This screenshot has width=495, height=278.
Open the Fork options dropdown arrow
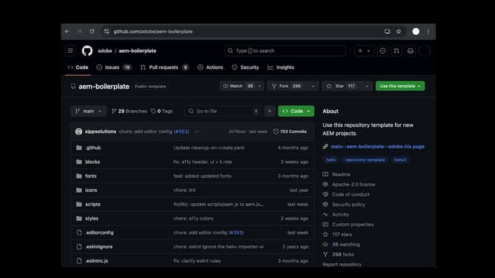pyautogui.click(x=313, y=86)
